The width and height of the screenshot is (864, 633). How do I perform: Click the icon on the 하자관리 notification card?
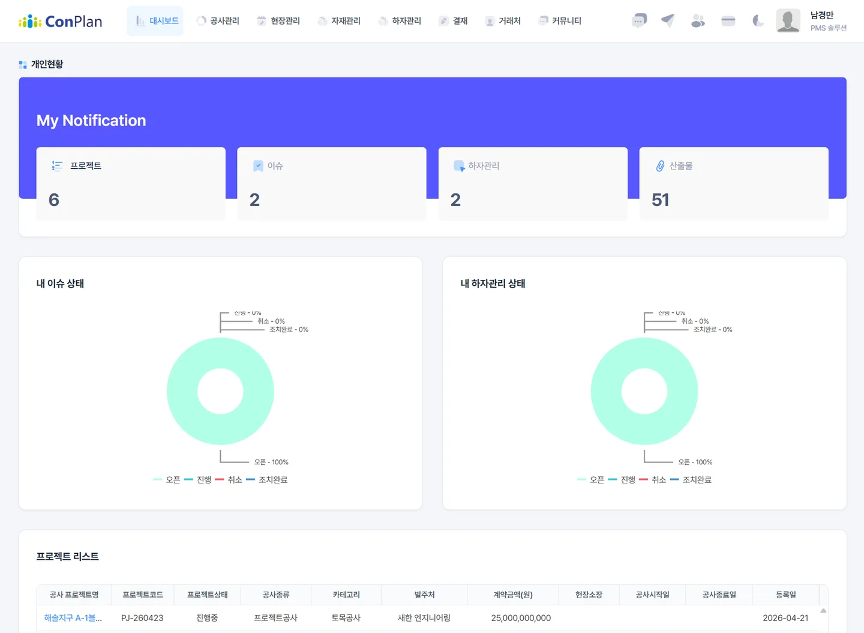pyautogui.click(x=459, y=166)
